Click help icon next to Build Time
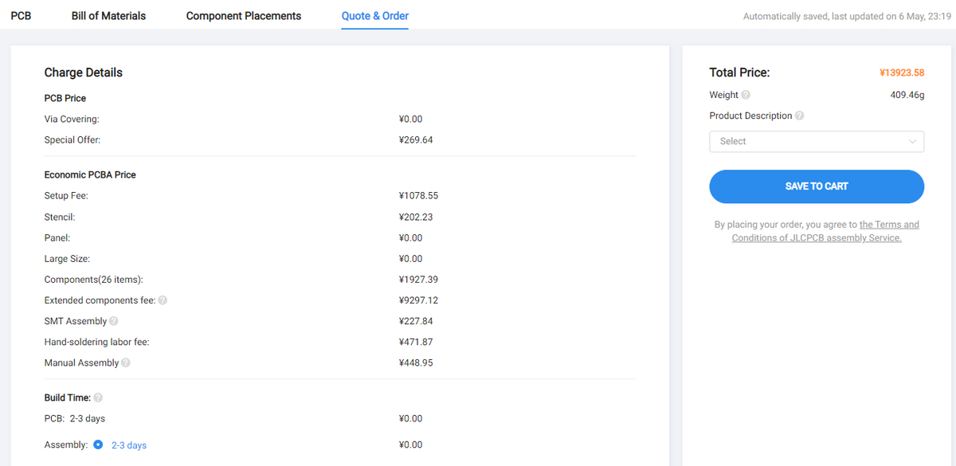Image resolution: width=956 pixels, height=466 pixels. [98, 397]
